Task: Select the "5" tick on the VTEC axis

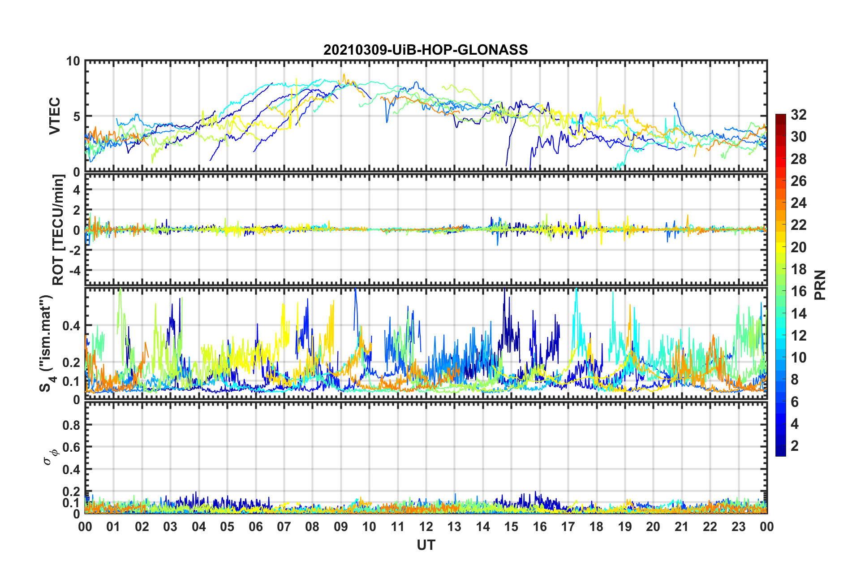Action: [77, 117]
